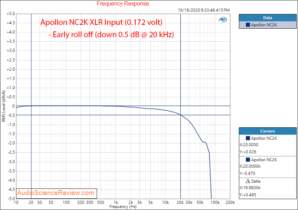Click the cursor marker at 20 Hz on curve

click(31, 106)
